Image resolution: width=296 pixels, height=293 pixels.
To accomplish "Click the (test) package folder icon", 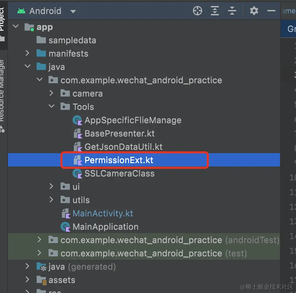I will tap(53, 253).
